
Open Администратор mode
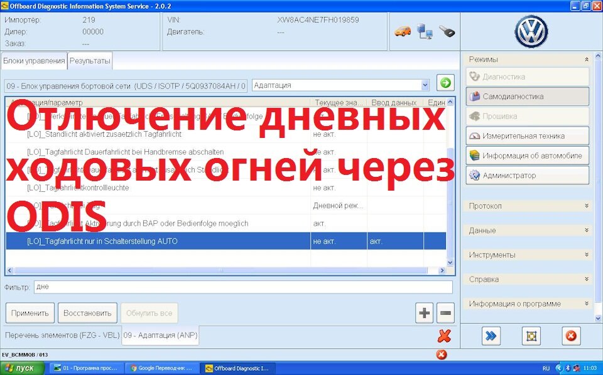coord(527,176)
